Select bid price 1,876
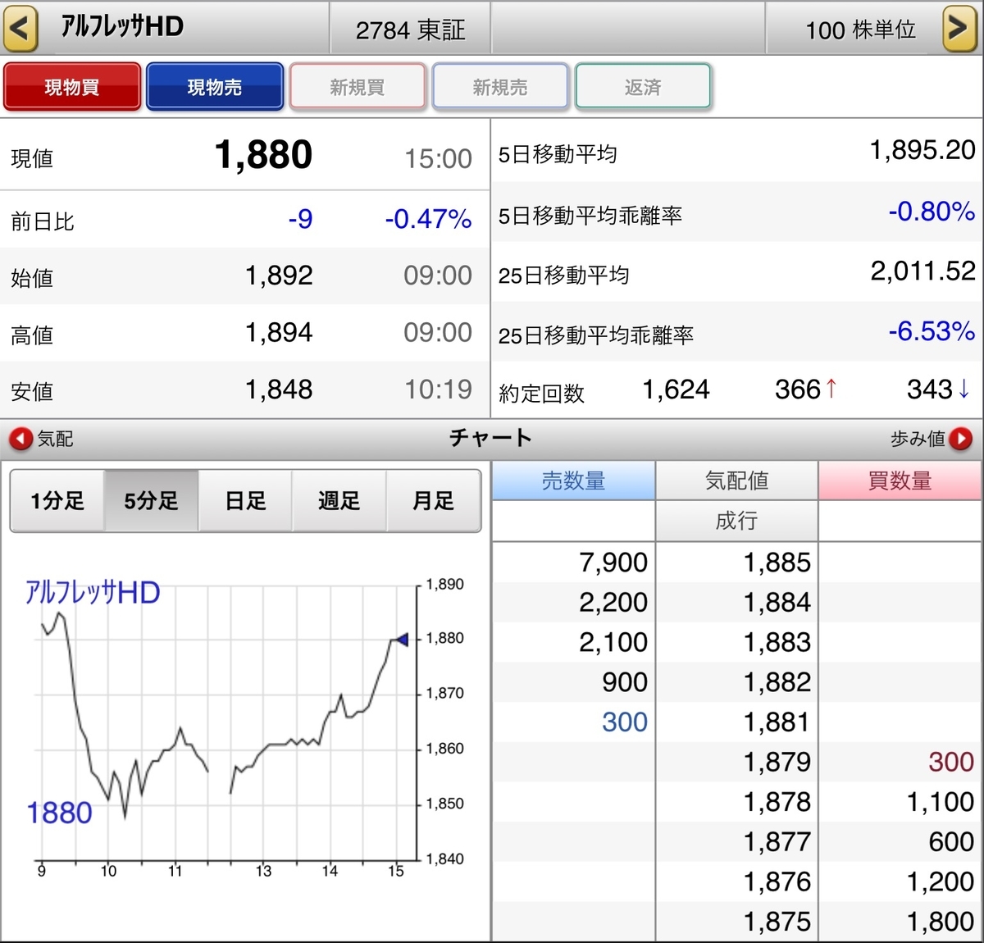 point(777,881)
